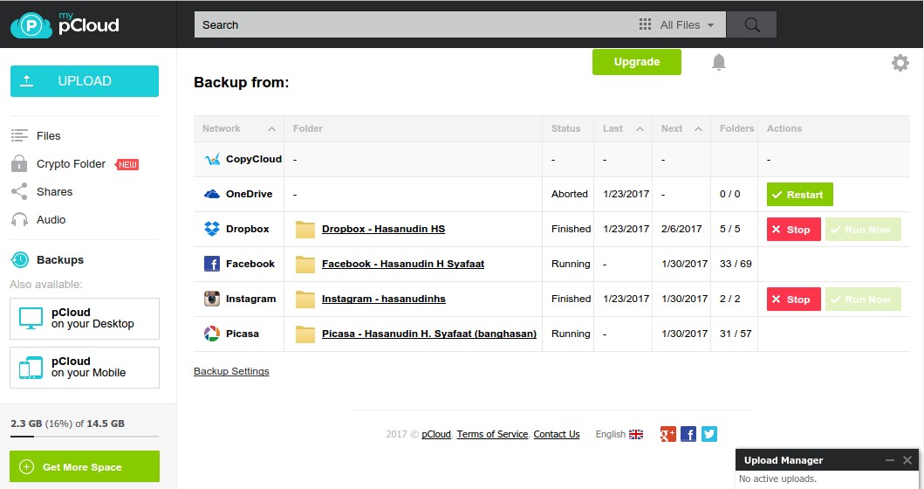Image resolution: width=924 pixels, height=489 pixels.
Task: Stop the Dropbox backup
Action: (x=793, y=230)
